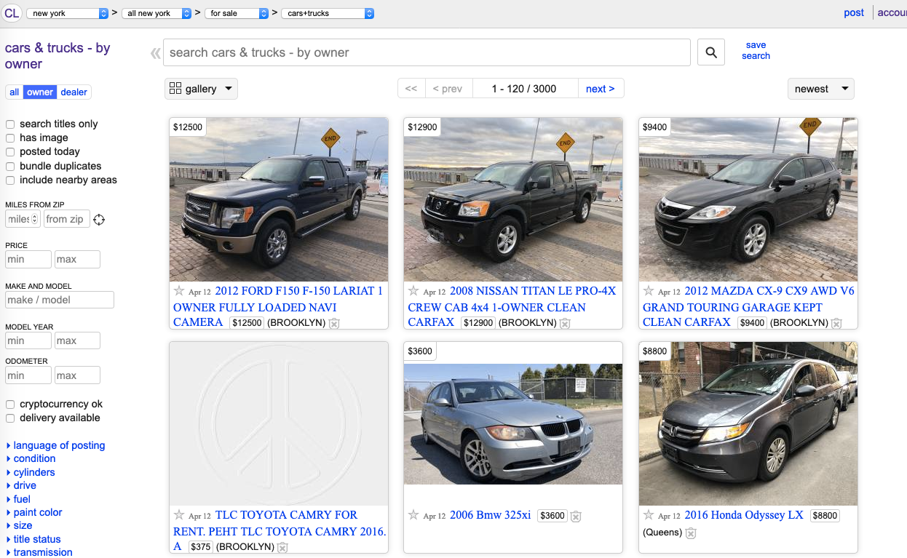Click the from zip input field
907x558 pixels.
point(67,219)
